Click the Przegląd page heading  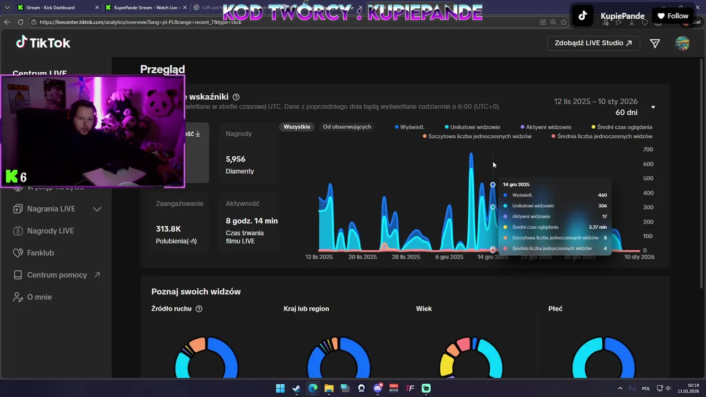[162, 69]
